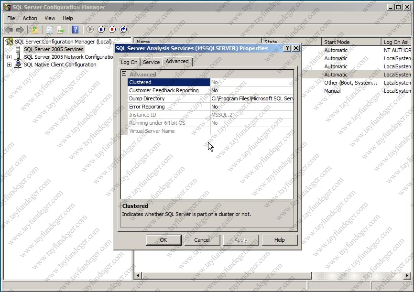Click the State column header
The image size is (414, 292).
(291, 41)
